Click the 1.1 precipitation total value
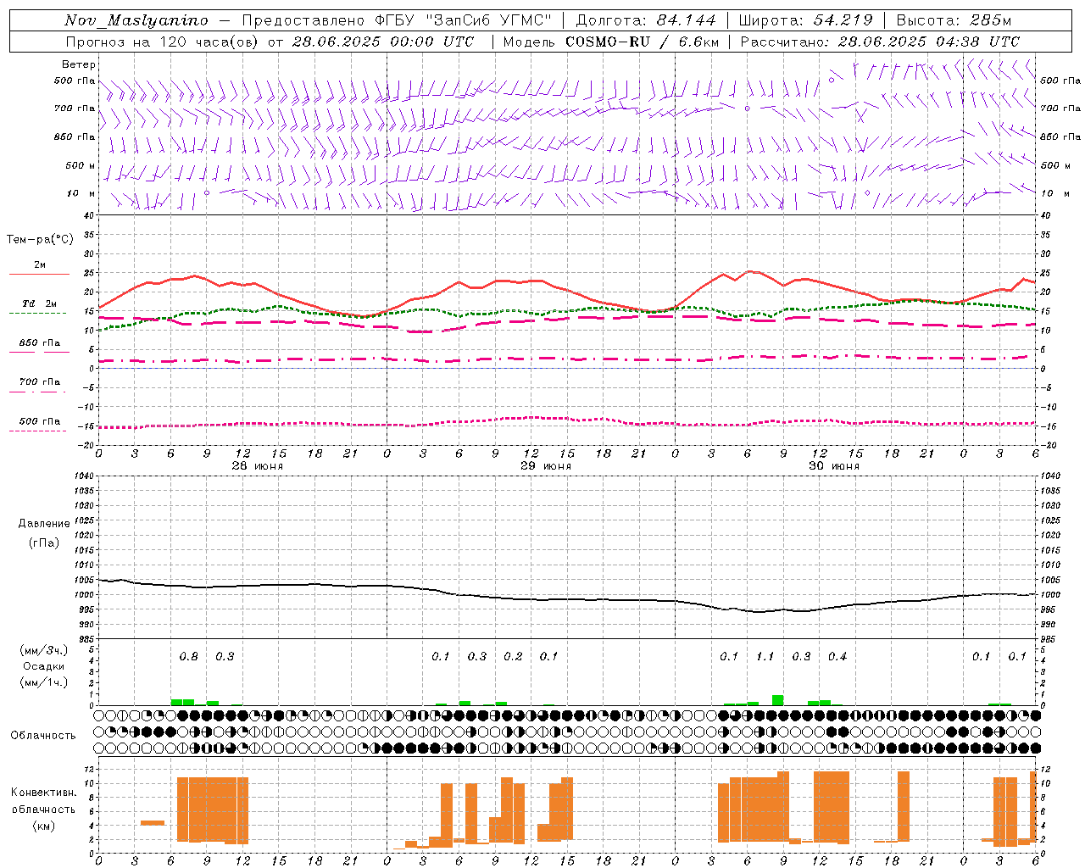1085x868 pixels. coord(765,657)
